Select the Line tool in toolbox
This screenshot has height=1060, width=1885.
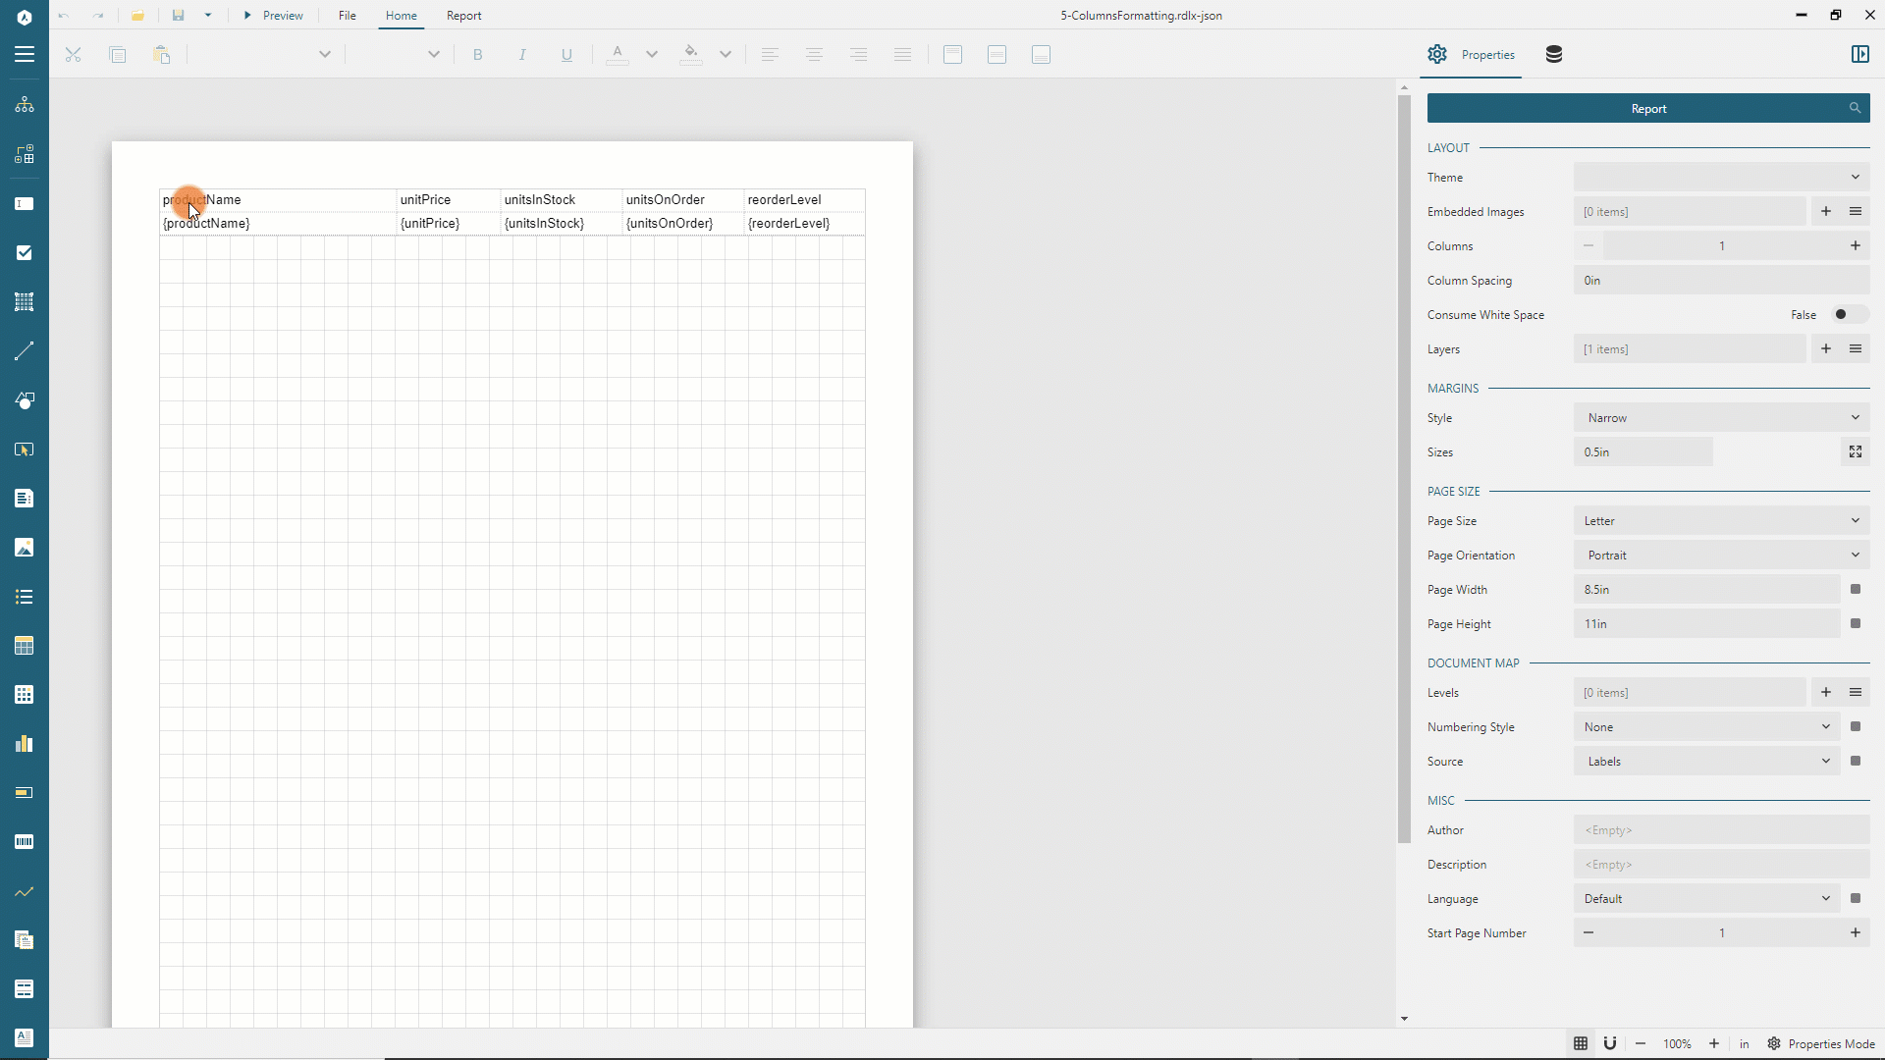(x=25, y=351)
